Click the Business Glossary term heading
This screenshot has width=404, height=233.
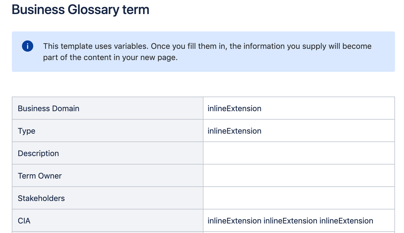coord(81,10)
